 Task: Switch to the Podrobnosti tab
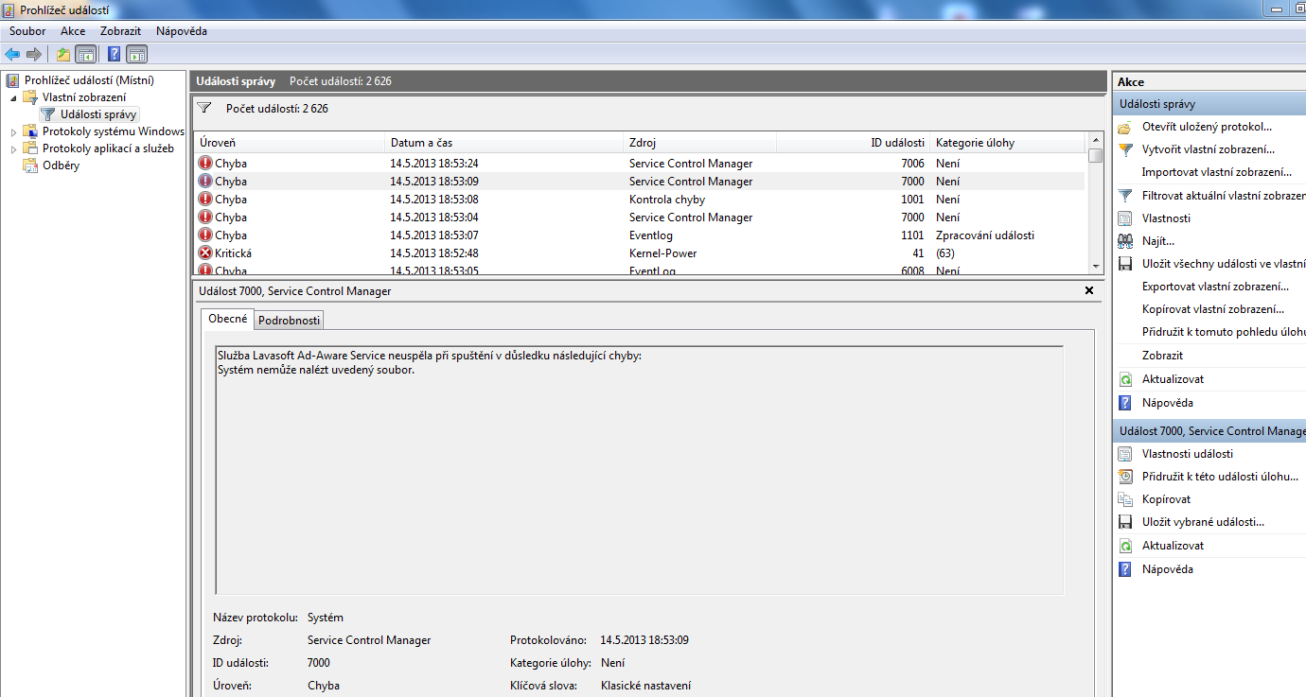290,320
